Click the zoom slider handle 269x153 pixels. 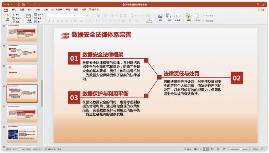pyautogui.click(x=241, y=149)
